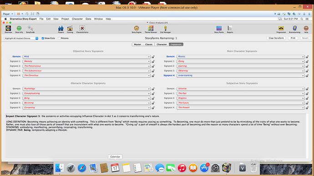Open the App Store in Dock
The height and width of the screenshot is (176, 314).
coord(204,168)
